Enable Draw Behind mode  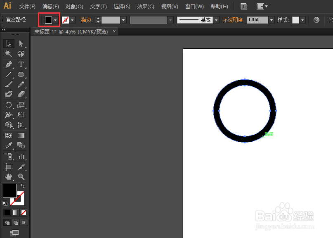15,222
